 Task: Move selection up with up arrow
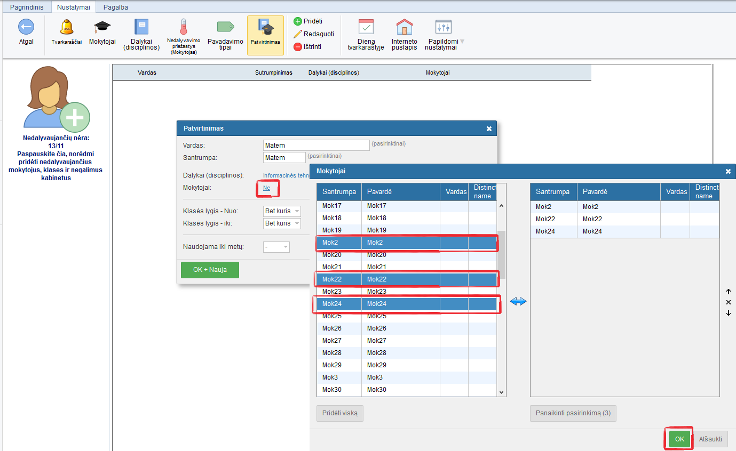(x=728, y=292)
